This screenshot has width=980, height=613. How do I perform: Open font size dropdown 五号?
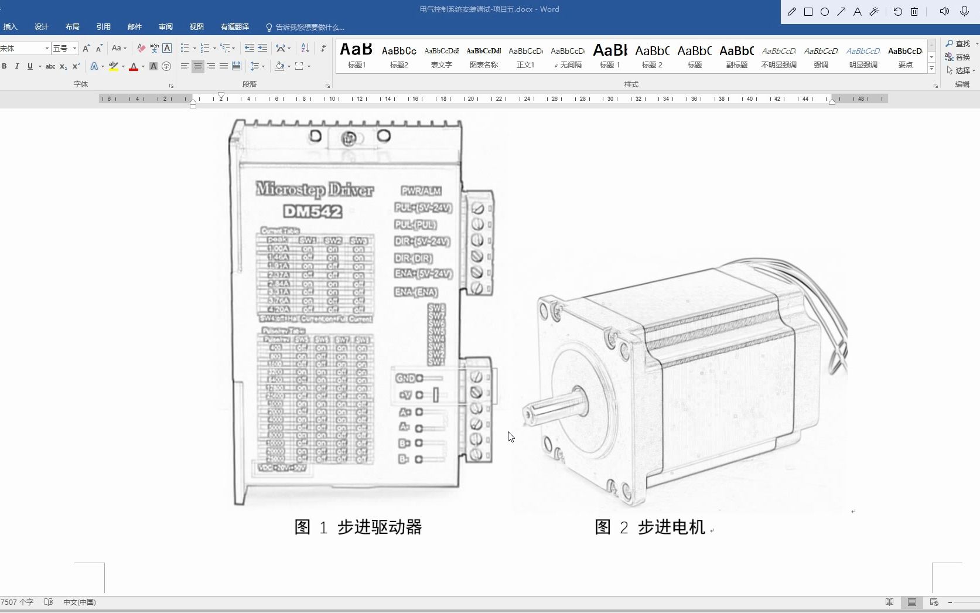point(74,48)
